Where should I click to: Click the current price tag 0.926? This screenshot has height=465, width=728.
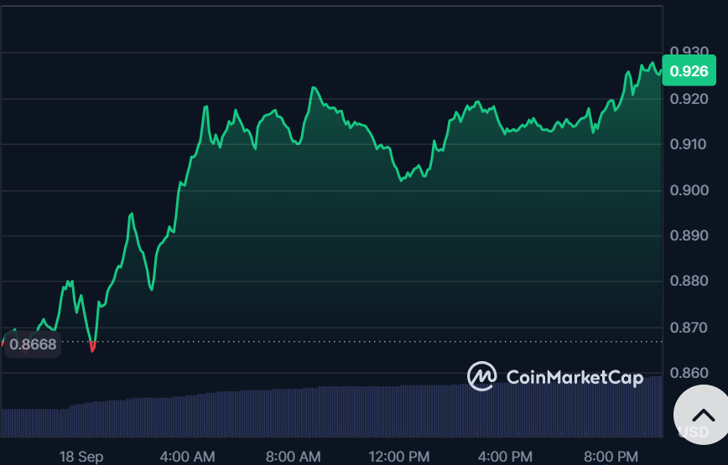tap(689, 71)
